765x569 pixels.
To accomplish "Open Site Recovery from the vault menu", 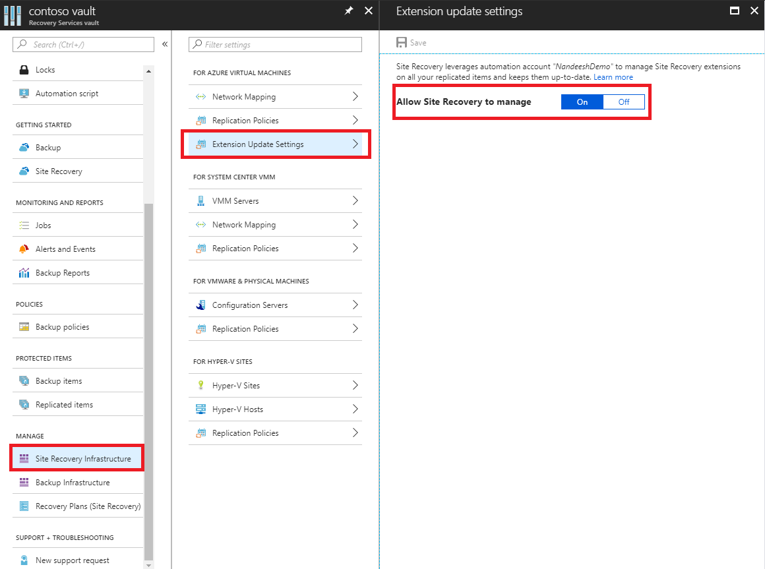I will [59, 171].
